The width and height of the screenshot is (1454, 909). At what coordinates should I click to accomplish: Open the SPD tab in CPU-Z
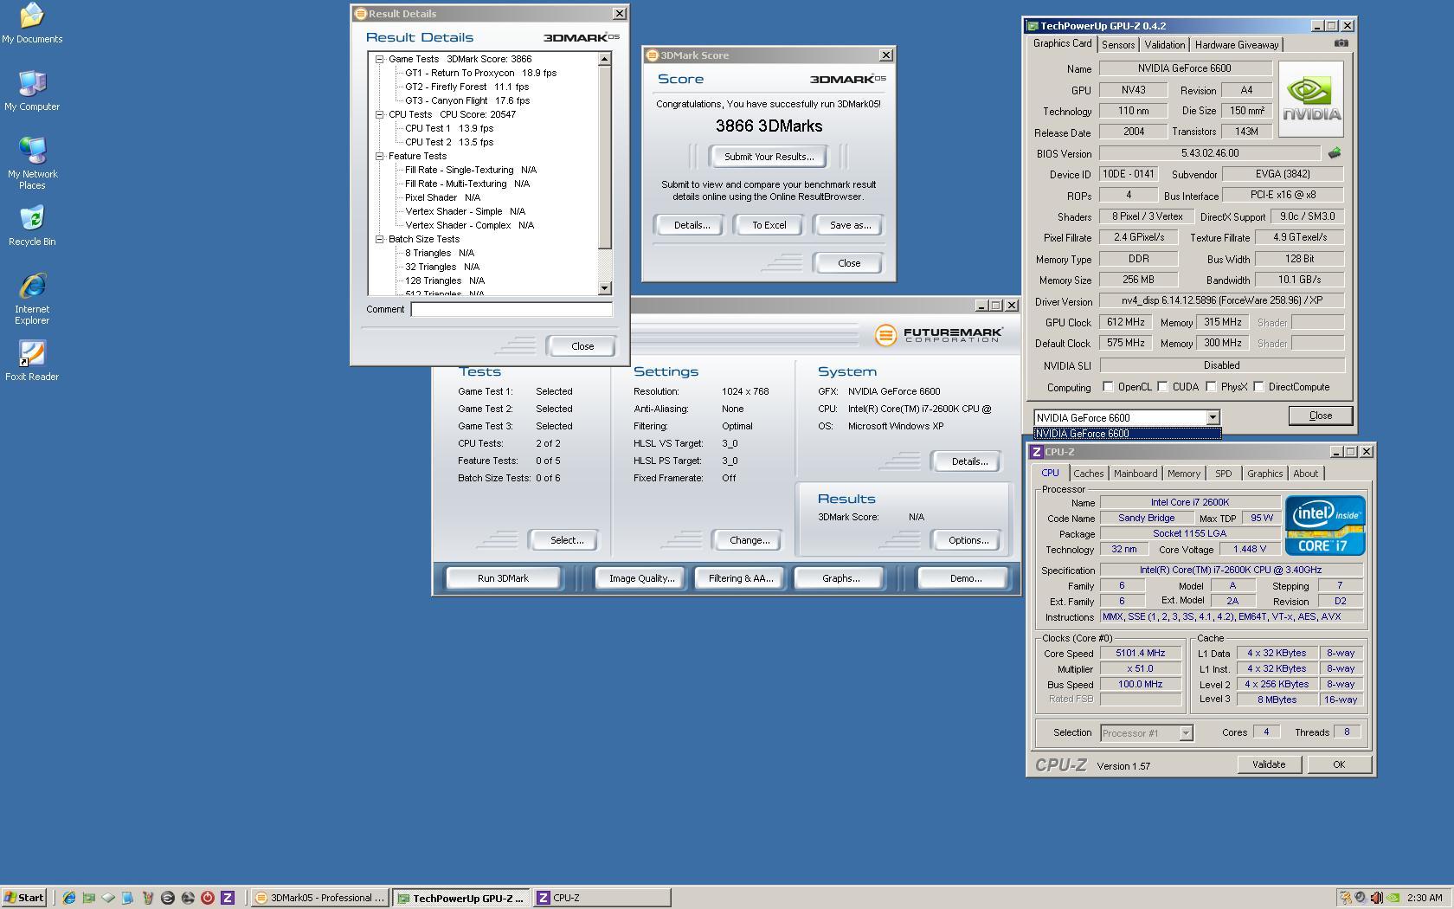click(1223, 474)
